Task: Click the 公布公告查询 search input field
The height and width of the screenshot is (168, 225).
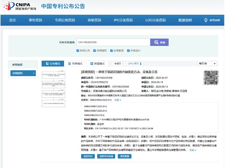Action: 113,42
